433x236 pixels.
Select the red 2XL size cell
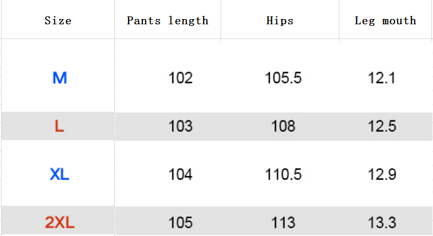pyautogui.click(x=59, y=223)
